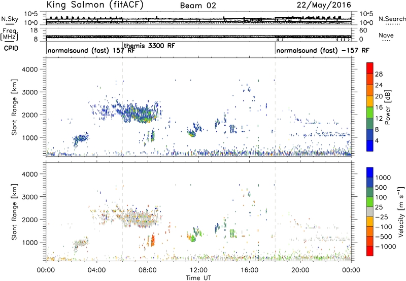Click the '10^5' tick left of N.Sky panel

point(31,14)
